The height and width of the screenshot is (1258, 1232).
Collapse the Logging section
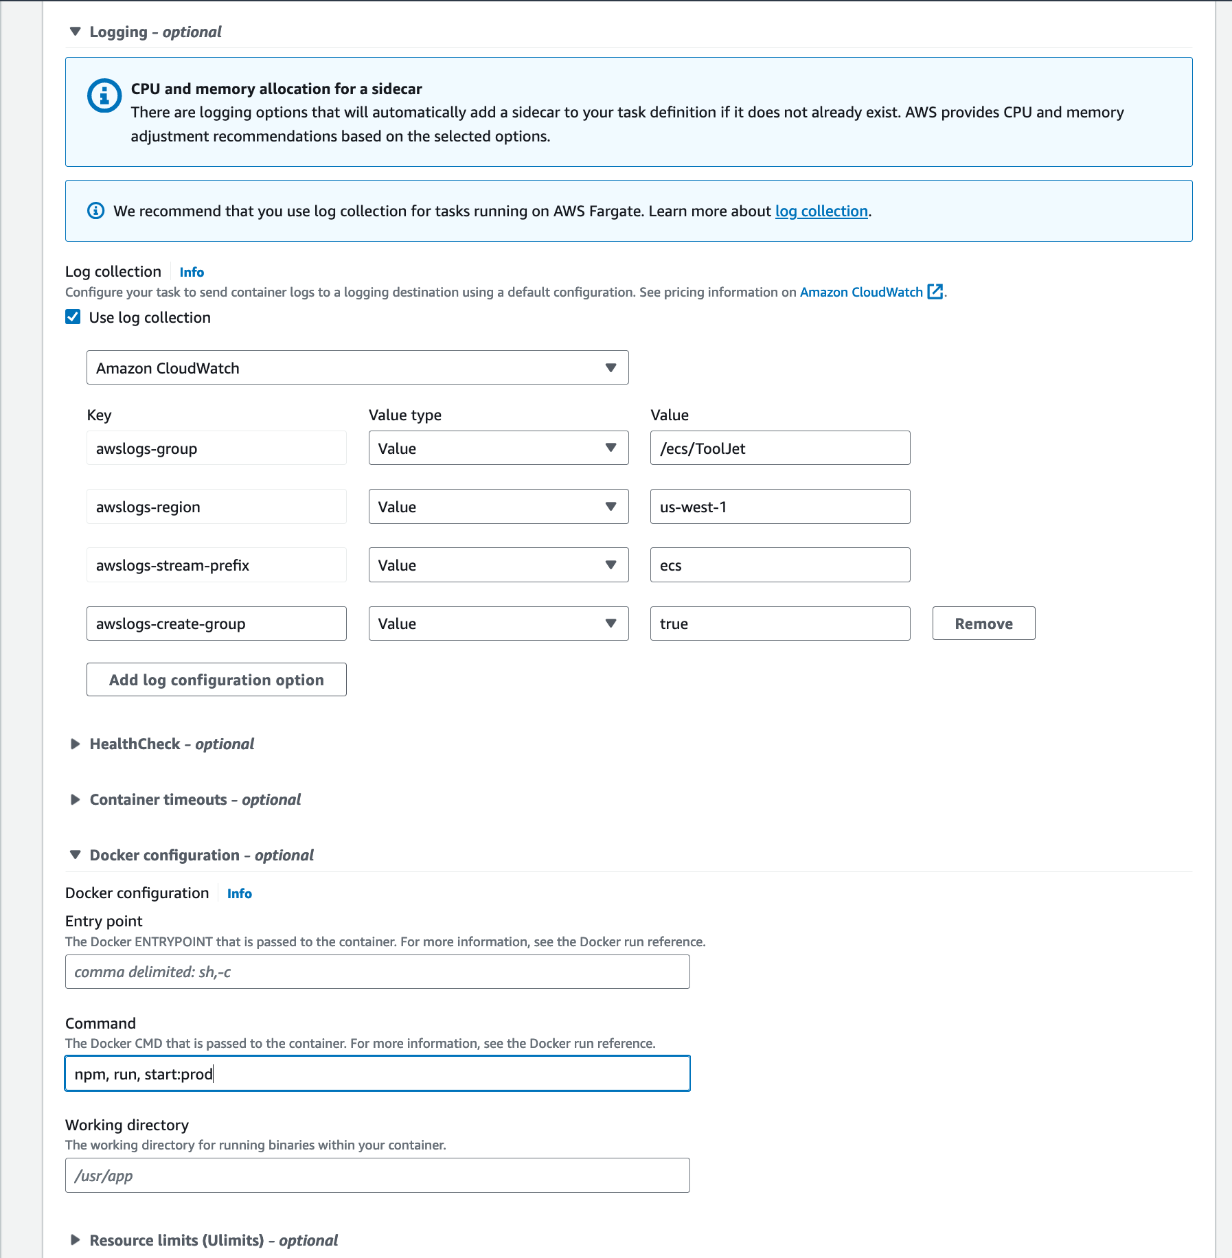pos(76,32)
